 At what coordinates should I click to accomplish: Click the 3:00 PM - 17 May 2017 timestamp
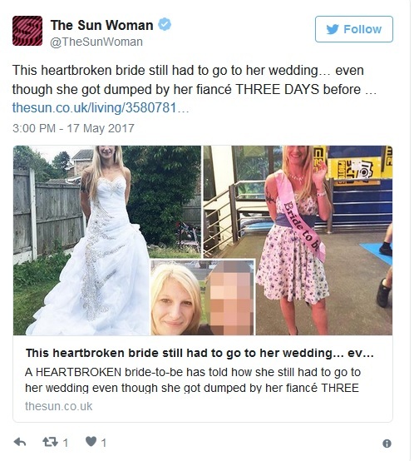[x=73, y=128]
